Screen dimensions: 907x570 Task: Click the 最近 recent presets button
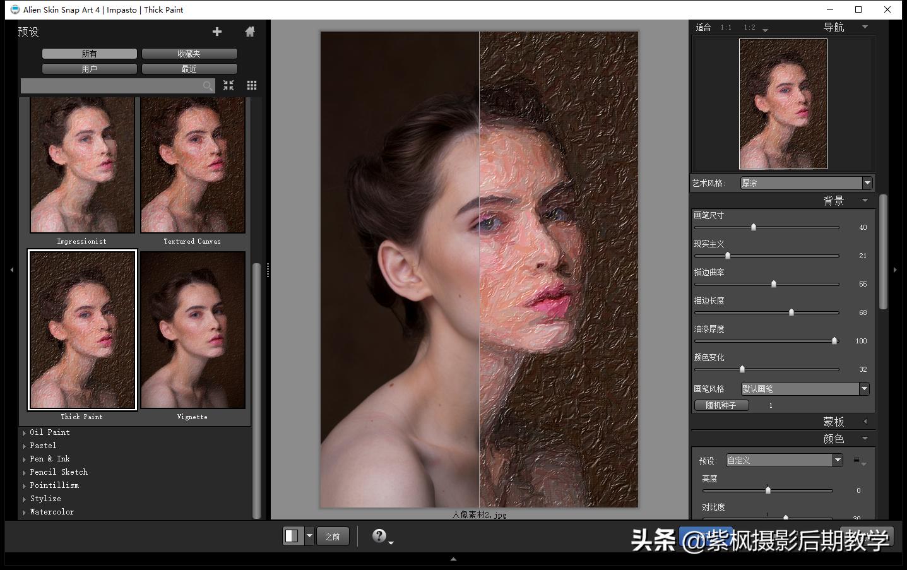click(x=189, y=68)
